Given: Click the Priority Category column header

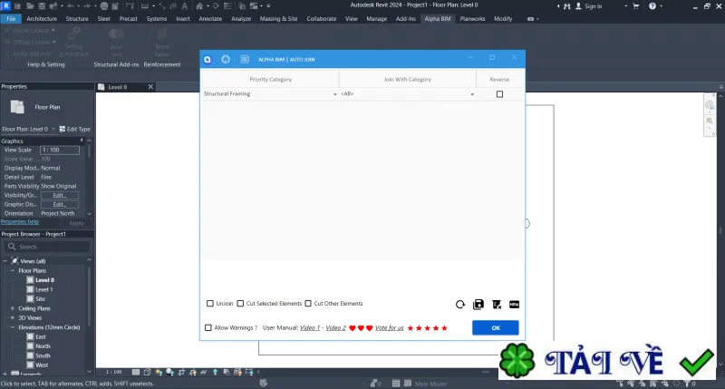Looking at the screenshot, I should click(x=270, y=80).
